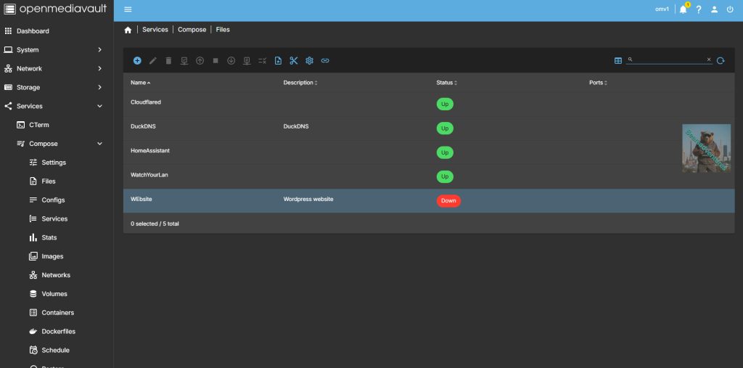Sort the table by Status column
The height and width of the screenshot is (368, 743).
(445, 83)
